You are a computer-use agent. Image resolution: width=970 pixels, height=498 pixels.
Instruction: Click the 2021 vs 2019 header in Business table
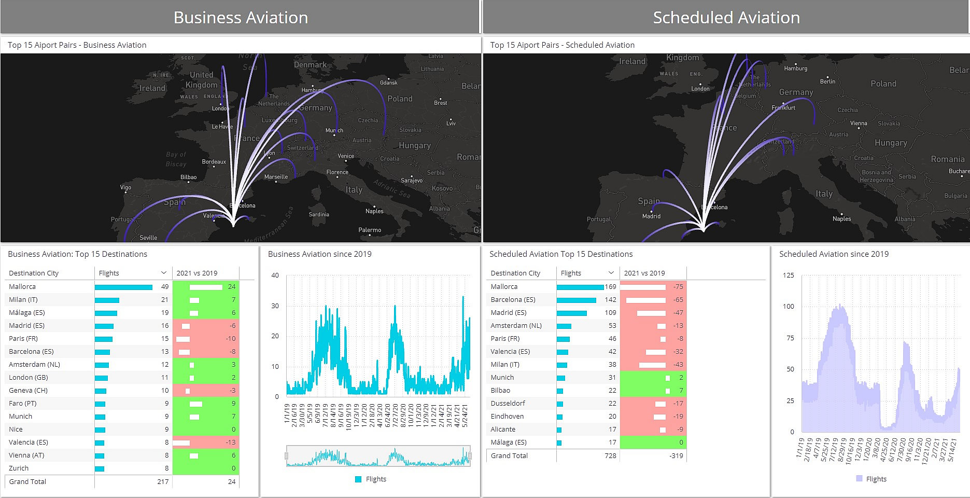click(x=197, y=273)
